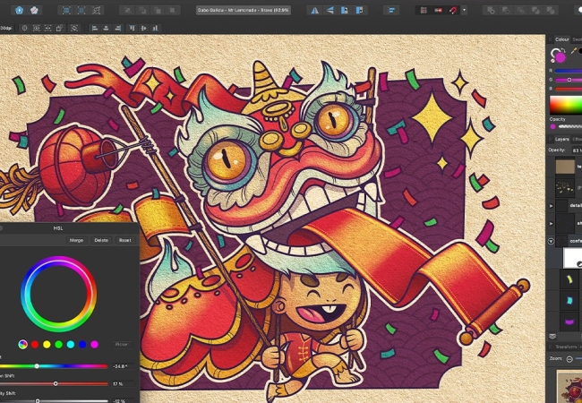582x403 pixels.
Task: Click the Picker button in HSL panel
Action: click(x=121, y=344)
